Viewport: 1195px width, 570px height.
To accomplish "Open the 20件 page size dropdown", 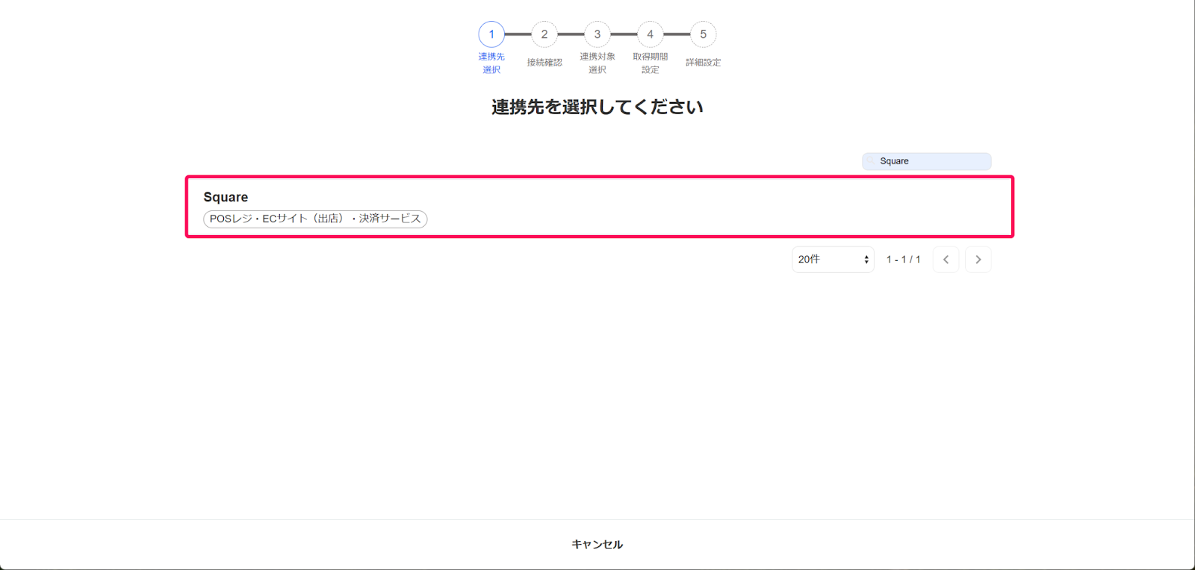I will (x=833, y=260).
